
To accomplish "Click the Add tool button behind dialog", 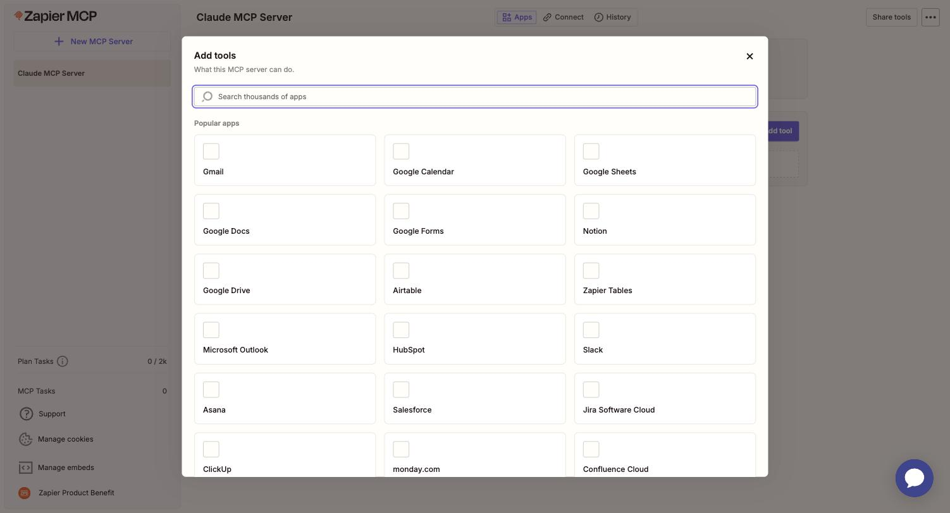I will [x=783, y=131].
